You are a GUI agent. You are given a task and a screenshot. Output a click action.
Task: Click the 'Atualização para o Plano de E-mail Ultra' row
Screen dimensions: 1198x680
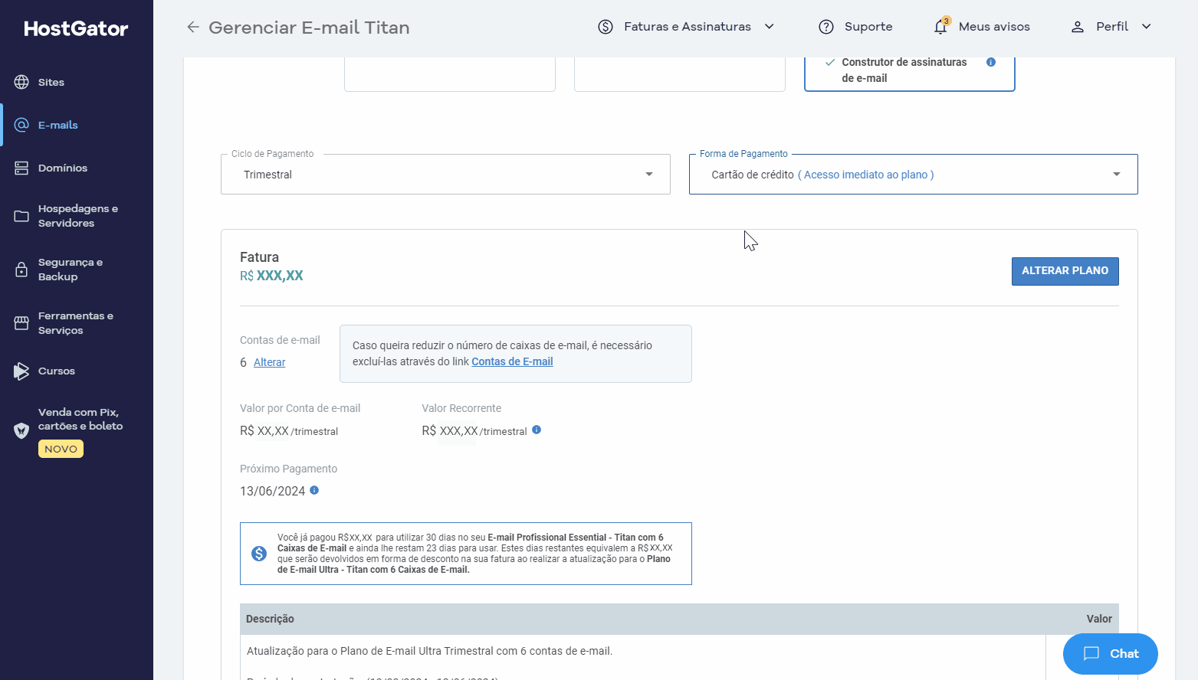click(429, 651)
